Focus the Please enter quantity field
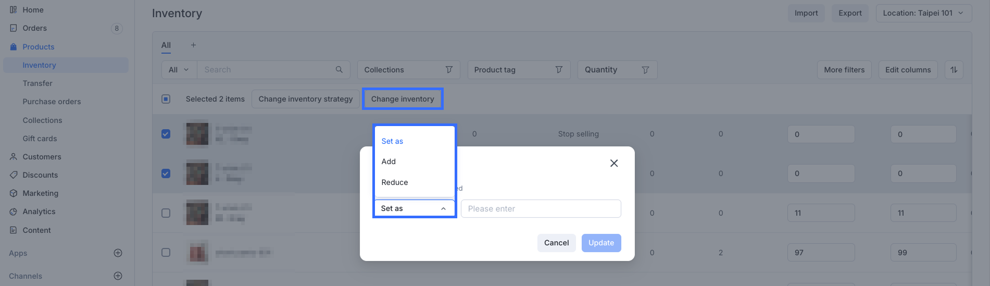The height and width of the screenshot is (286, 990). (x=541, y=209)
